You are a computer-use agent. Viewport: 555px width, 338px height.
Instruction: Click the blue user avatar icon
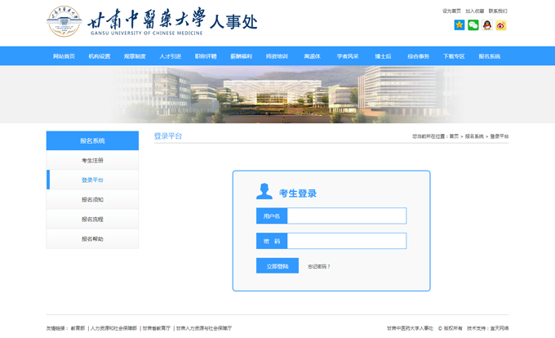point(264,192)
